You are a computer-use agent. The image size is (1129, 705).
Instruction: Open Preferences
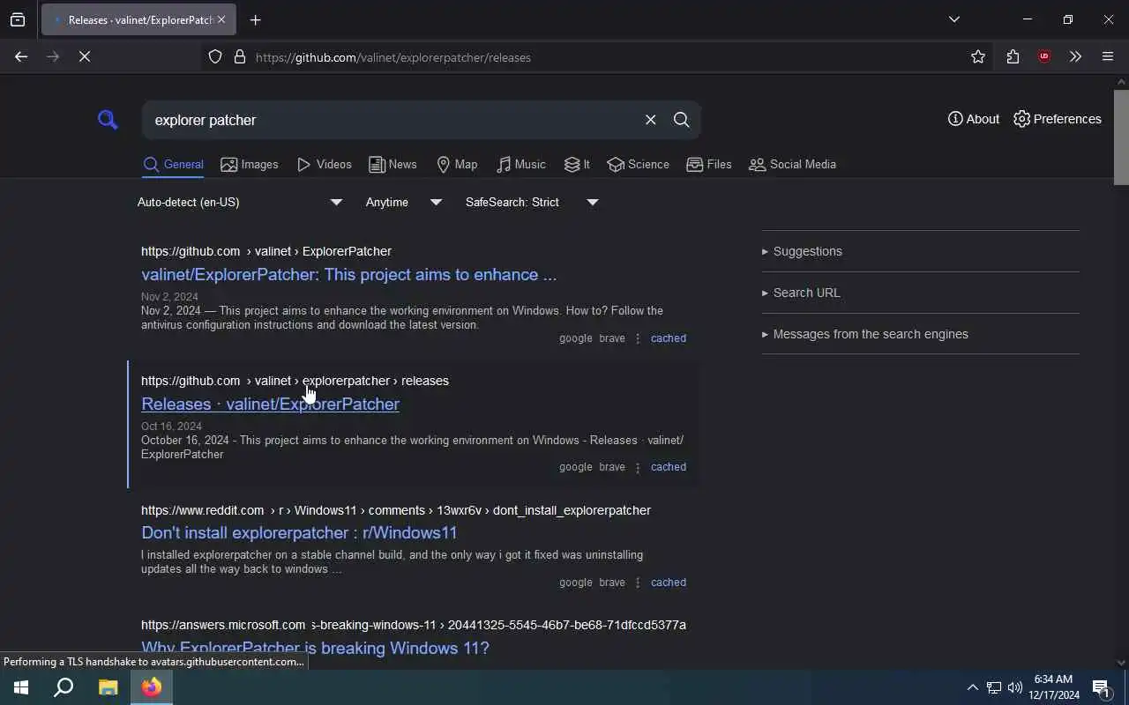pyautogui.click(x=1058, y=119)
